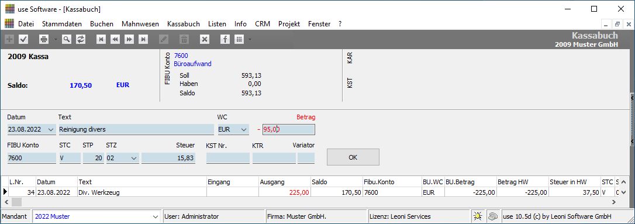Click the greyed-out pencil edit icon
This screenshot has height=224, width=635.
(164, 39)
